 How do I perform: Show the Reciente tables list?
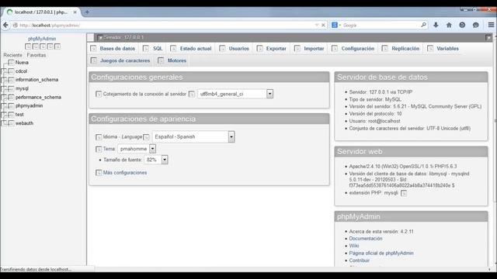(x=12, y=55)
